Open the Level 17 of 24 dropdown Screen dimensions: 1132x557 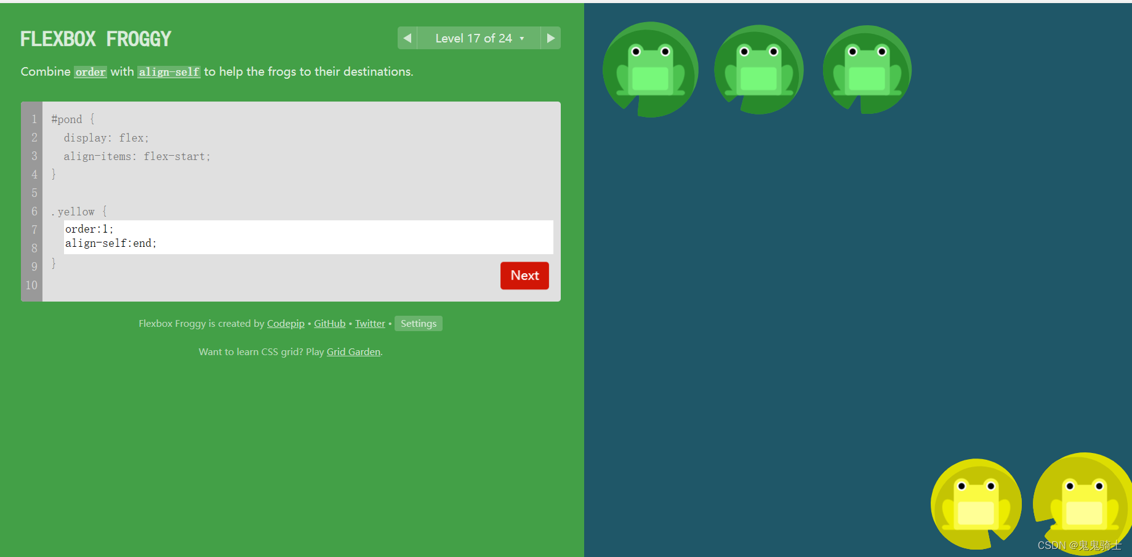pyautogui.click(x=479, y=38)
